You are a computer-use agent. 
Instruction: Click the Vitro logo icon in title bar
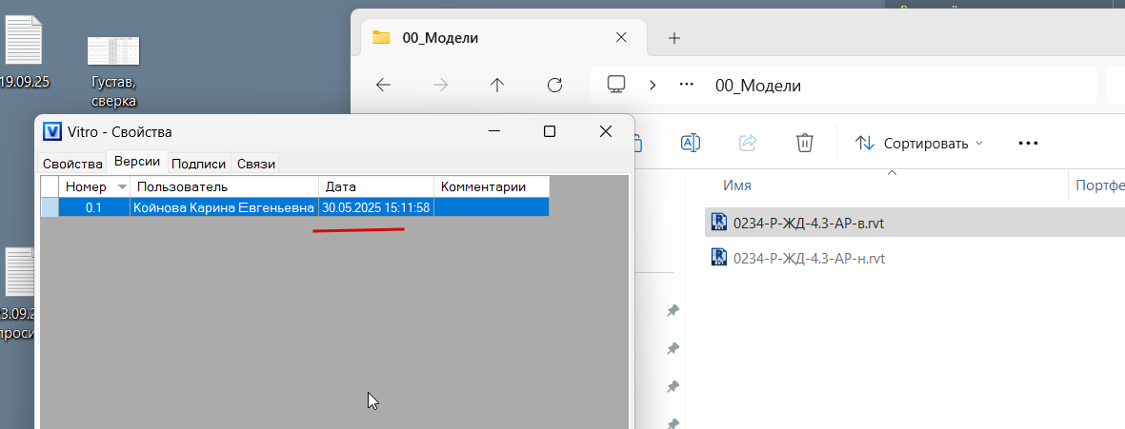tap(52, 132)
